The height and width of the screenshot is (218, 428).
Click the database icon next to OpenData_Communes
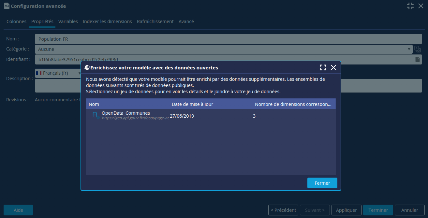pyautogui.click(x=96, y=115)
